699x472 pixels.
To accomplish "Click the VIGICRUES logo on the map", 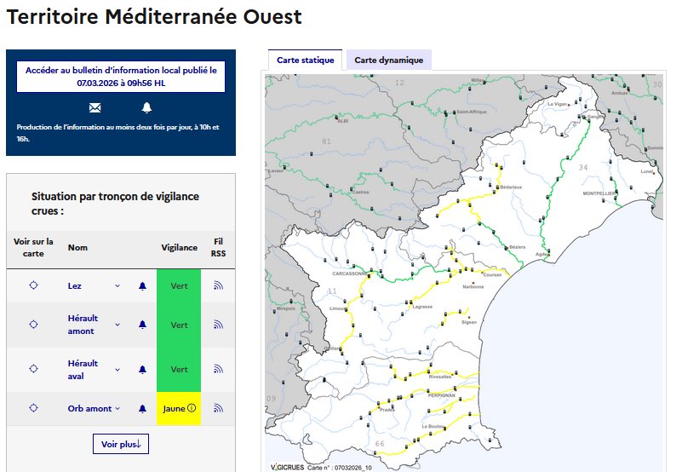I will click(x=288, y=467).
